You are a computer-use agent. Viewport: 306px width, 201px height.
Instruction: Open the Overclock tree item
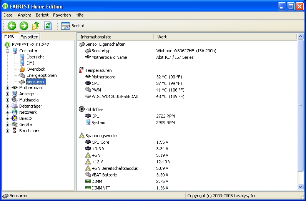pyautogui.click(x=36, y=69)
